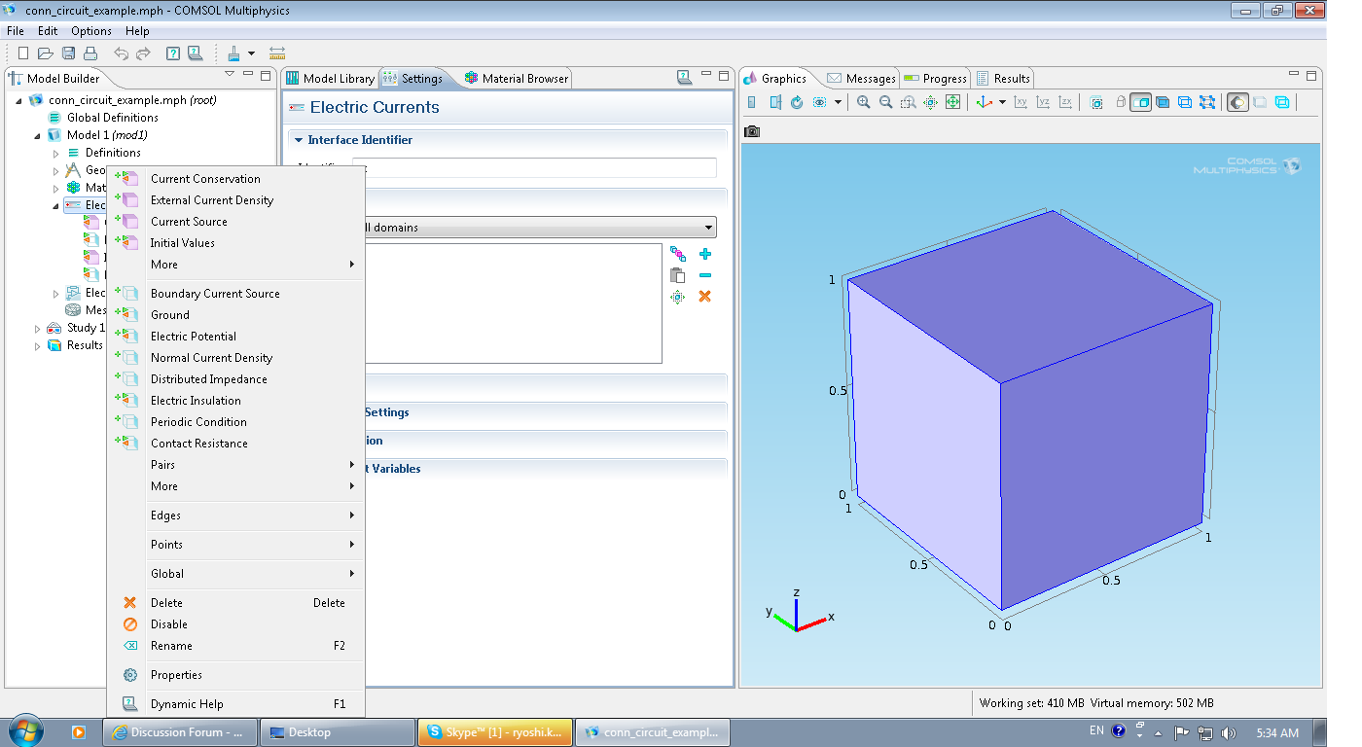Click the Go to XY View icon
Screen dimensions: 1362x747
[x=1021, y=102]
